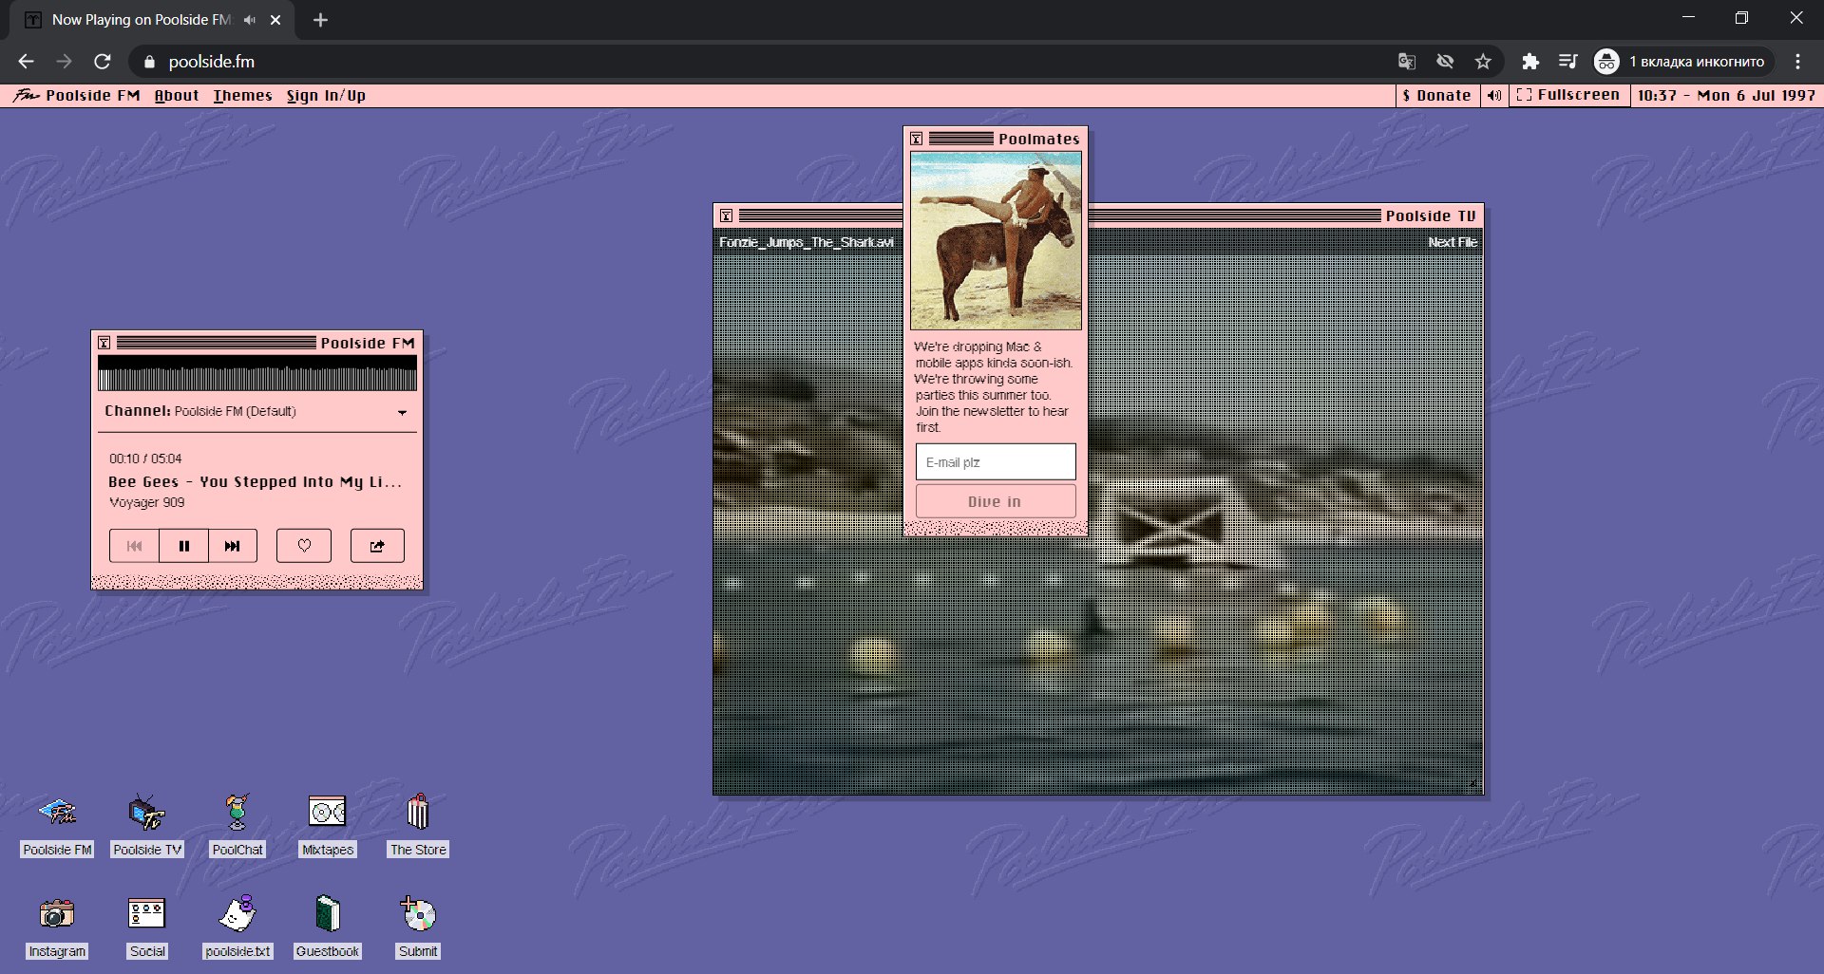Go to previous track in player

[134, 546]
